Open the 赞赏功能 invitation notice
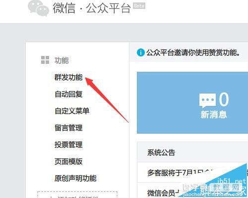The image size is (248, 198). coord(193,52)
